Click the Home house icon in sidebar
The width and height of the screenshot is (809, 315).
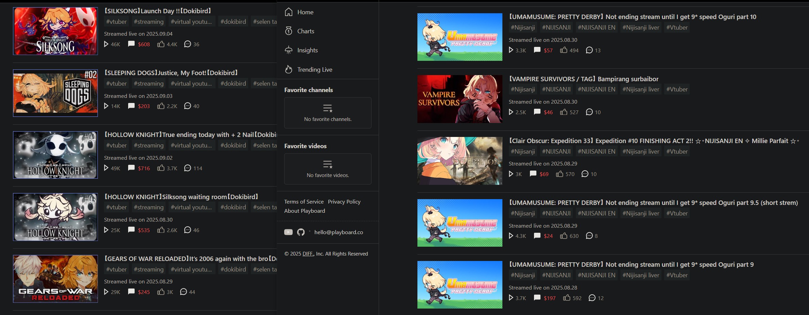coord(289,12)
